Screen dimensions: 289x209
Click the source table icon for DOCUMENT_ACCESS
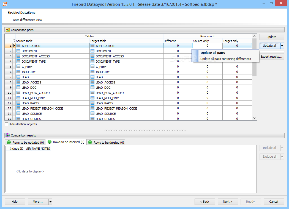(x=18, y=56)
